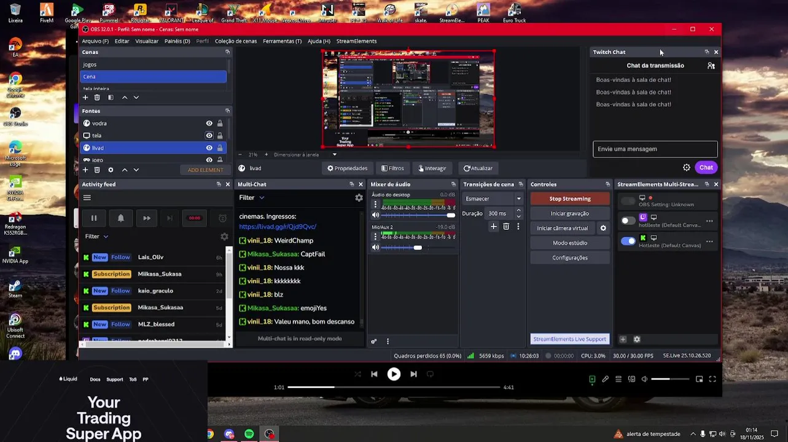Open transition three-dot options menu
The image size is (788, 442).
point(518,227)
